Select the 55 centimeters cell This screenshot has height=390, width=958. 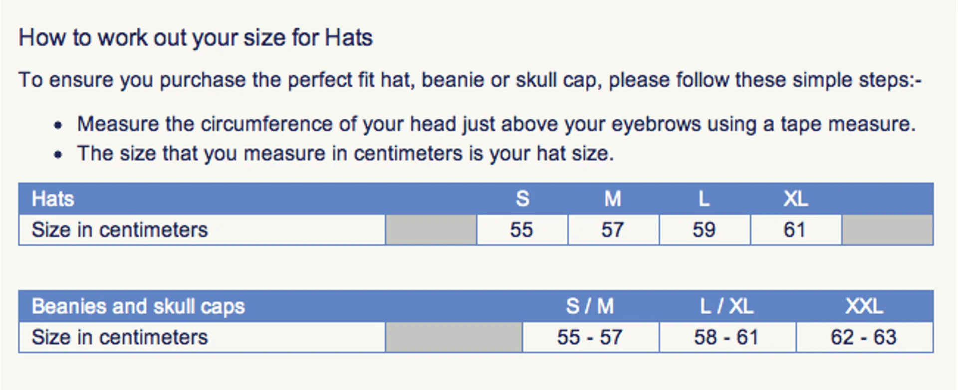[522, 230]
